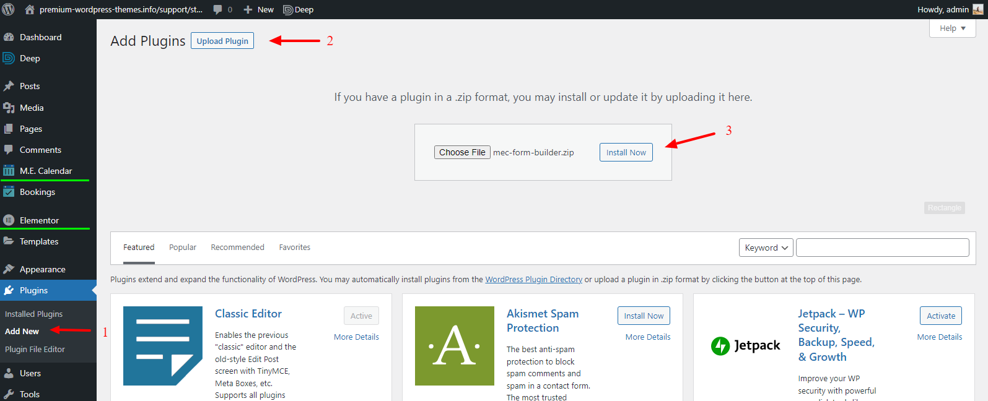
Task: Open the Akismet Spam Protection title link
Action: [x=543, y=321]
